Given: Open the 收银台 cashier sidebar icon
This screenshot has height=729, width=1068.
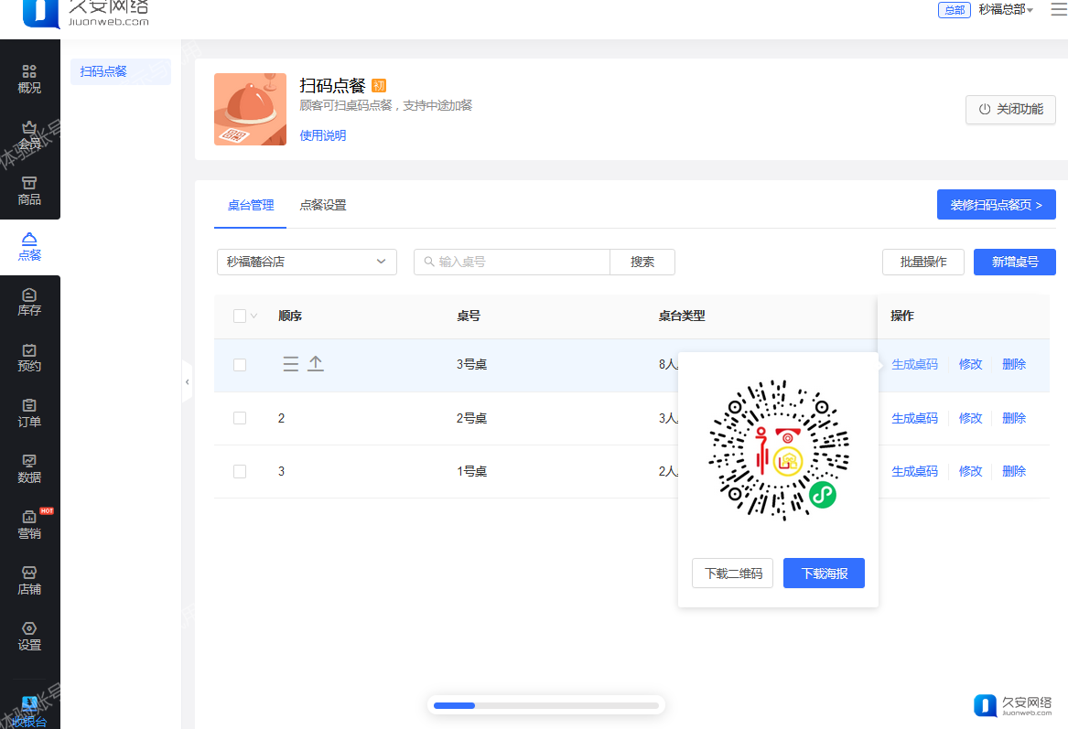Looking at the screenshot, I should coord(29,713).
